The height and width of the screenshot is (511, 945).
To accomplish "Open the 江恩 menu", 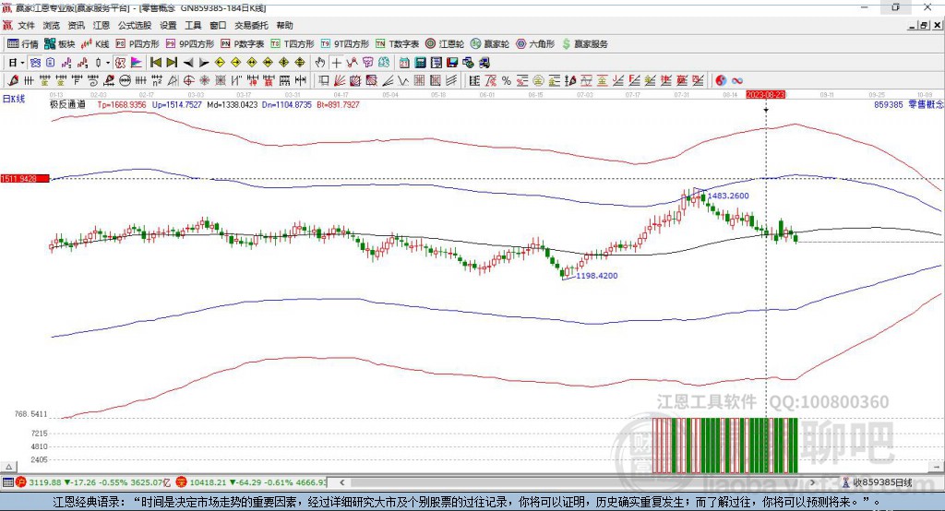I will (102, 25).
